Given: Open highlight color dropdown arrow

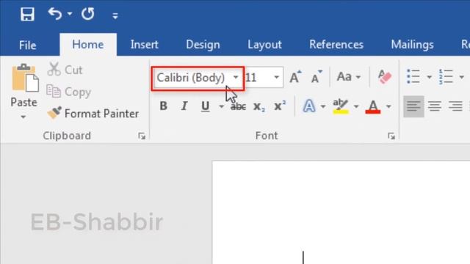Looking at the screenshot, I should [x=356, y=106].
